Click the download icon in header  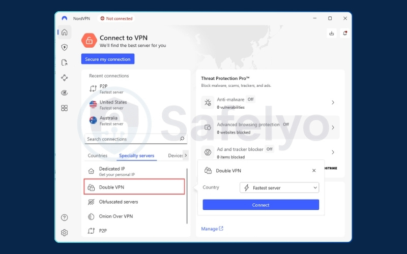tap(332, 33)
